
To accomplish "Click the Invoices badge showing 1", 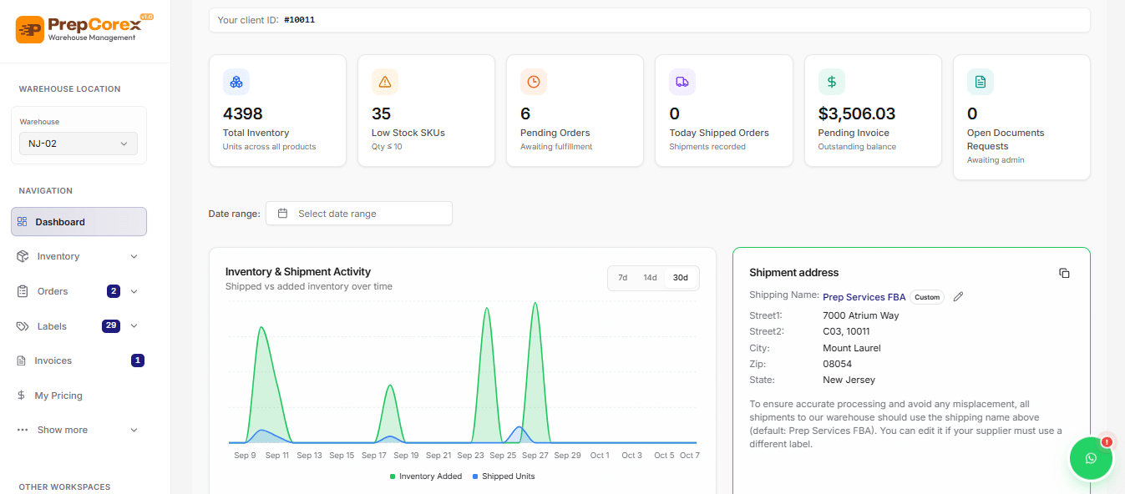I will click(138, 360).
